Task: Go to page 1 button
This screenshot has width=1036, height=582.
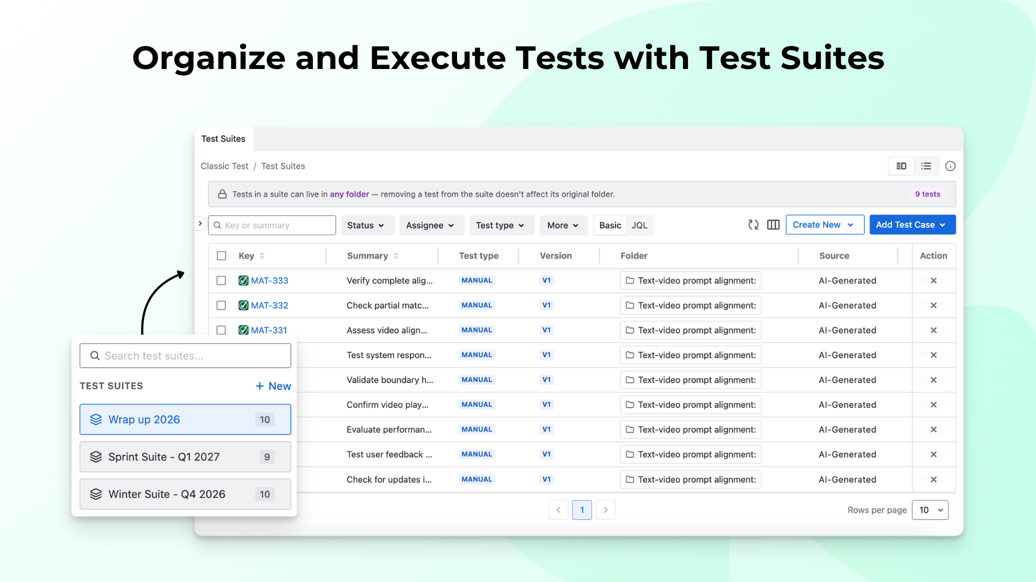Action: pos(582,510)
